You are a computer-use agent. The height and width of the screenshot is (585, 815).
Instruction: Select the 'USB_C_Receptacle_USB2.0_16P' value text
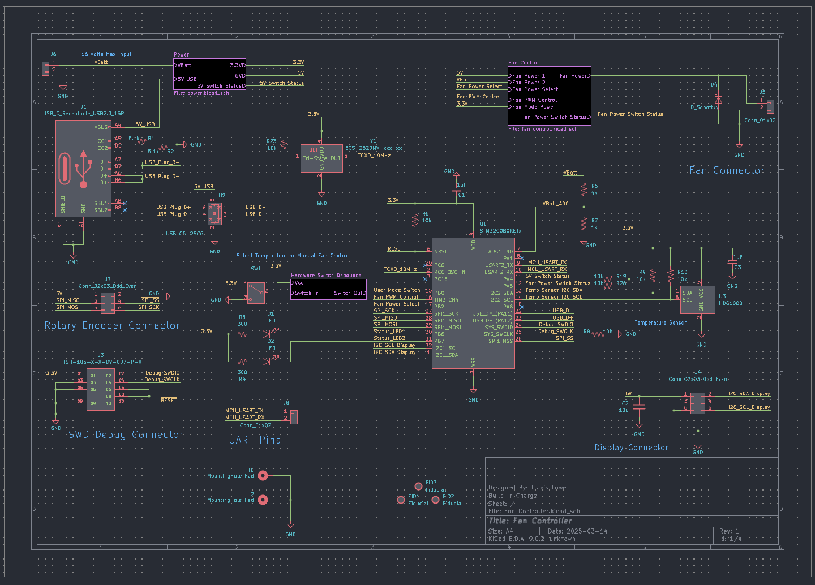pos(84,114)
